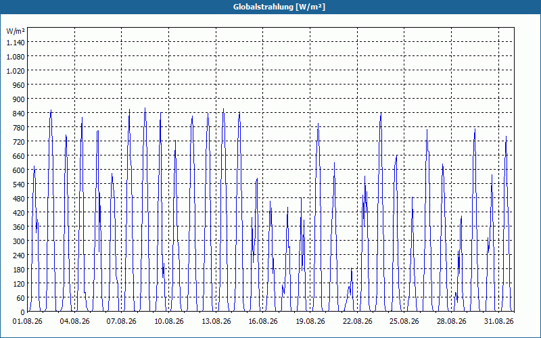Screen dimensions: 541x338
Task: Select the 04.08.26 date label
Action: click(x=74, y=322)
